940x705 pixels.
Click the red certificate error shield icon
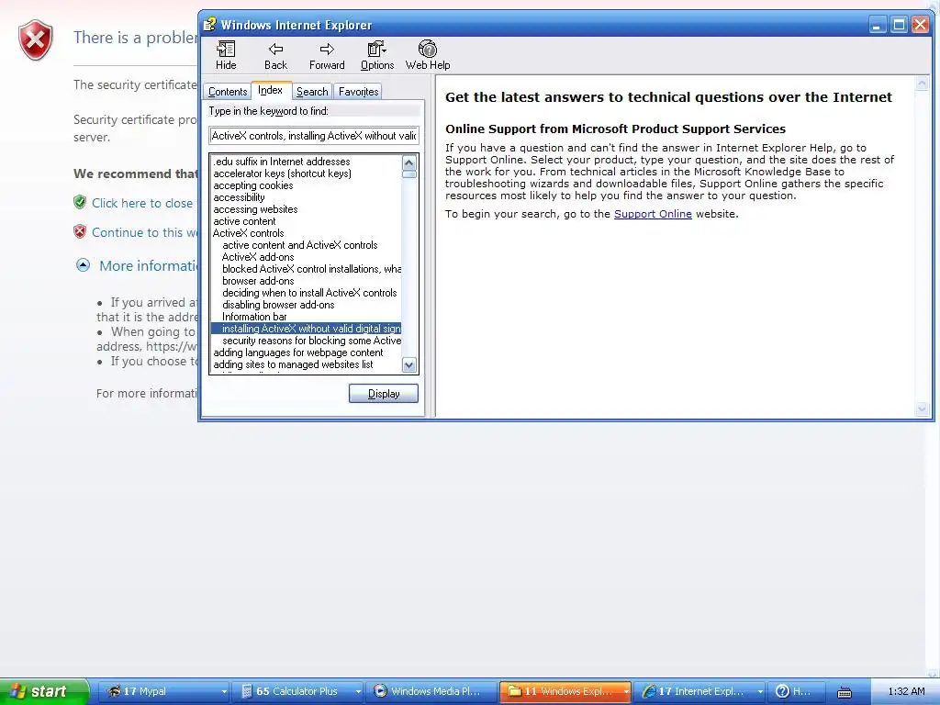(x=36, y=40)
